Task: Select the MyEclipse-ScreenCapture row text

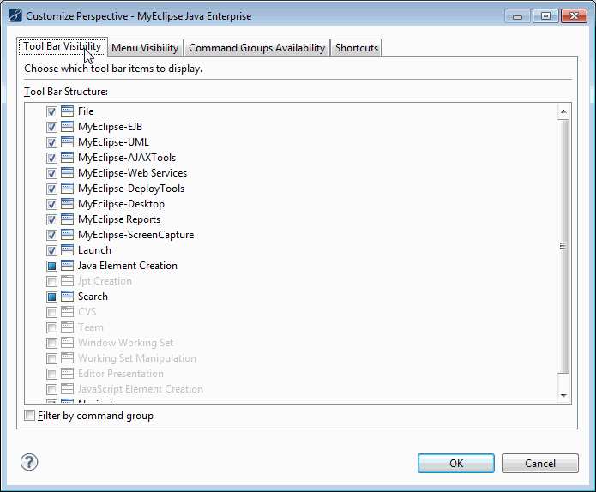Action: coord(136,235)
